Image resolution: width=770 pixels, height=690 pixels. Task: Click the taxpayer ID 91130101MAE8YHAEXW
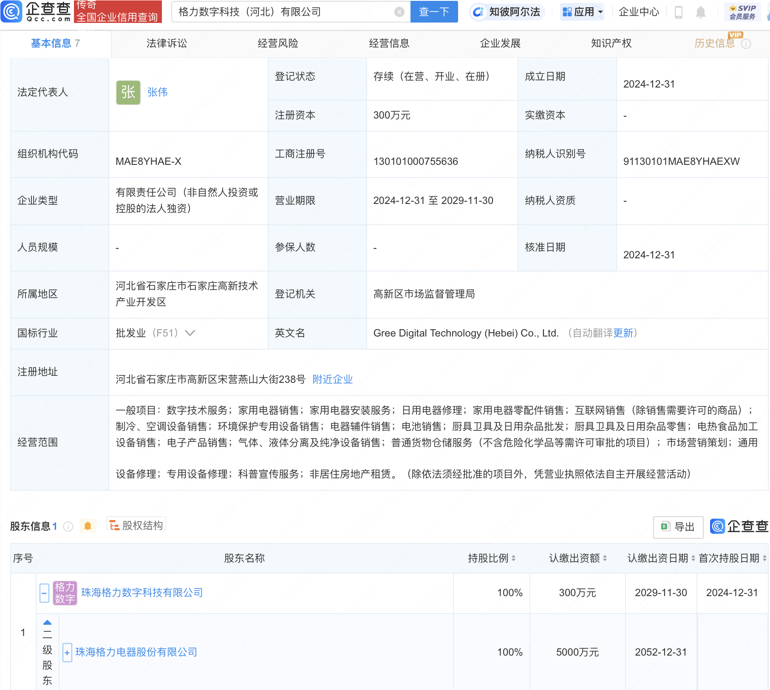pos(681,161)
